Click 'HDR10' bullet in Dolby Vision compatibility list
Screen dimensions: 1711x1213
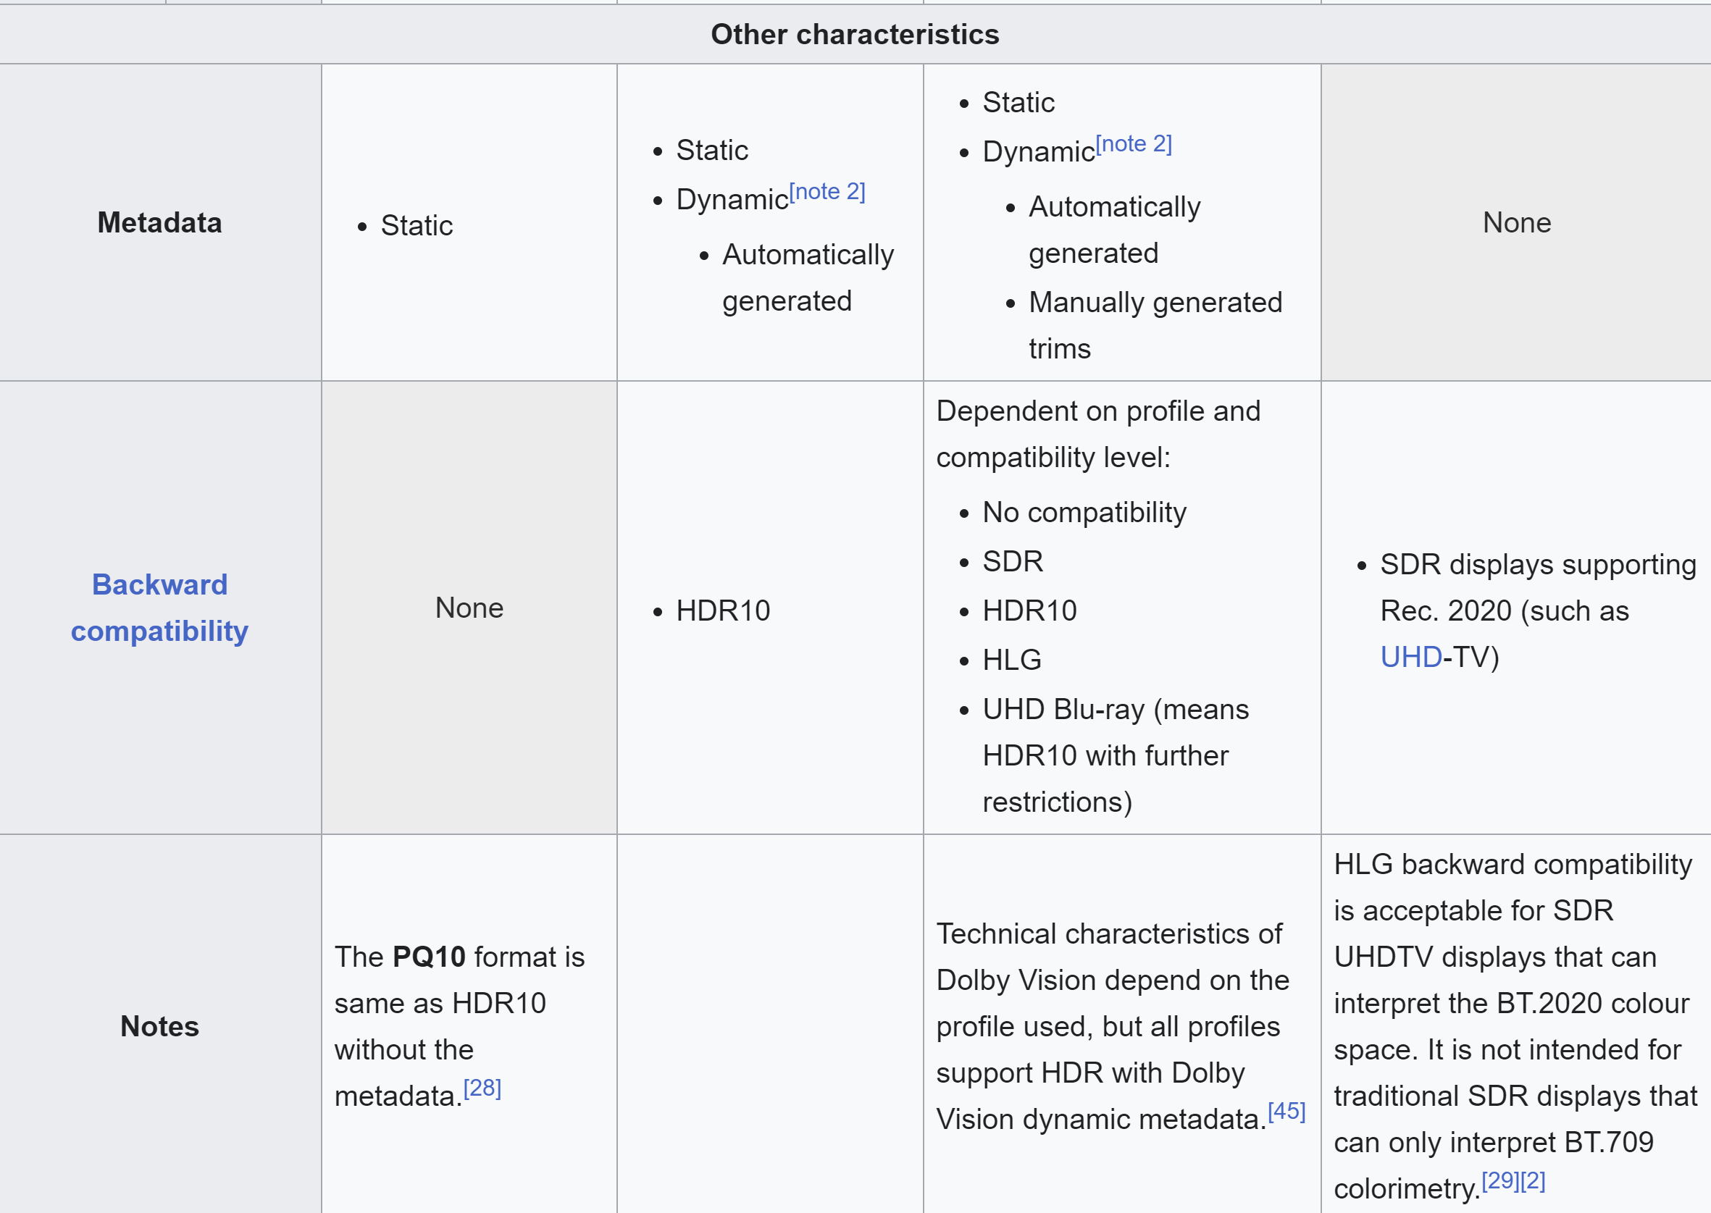coord(1029,611)
